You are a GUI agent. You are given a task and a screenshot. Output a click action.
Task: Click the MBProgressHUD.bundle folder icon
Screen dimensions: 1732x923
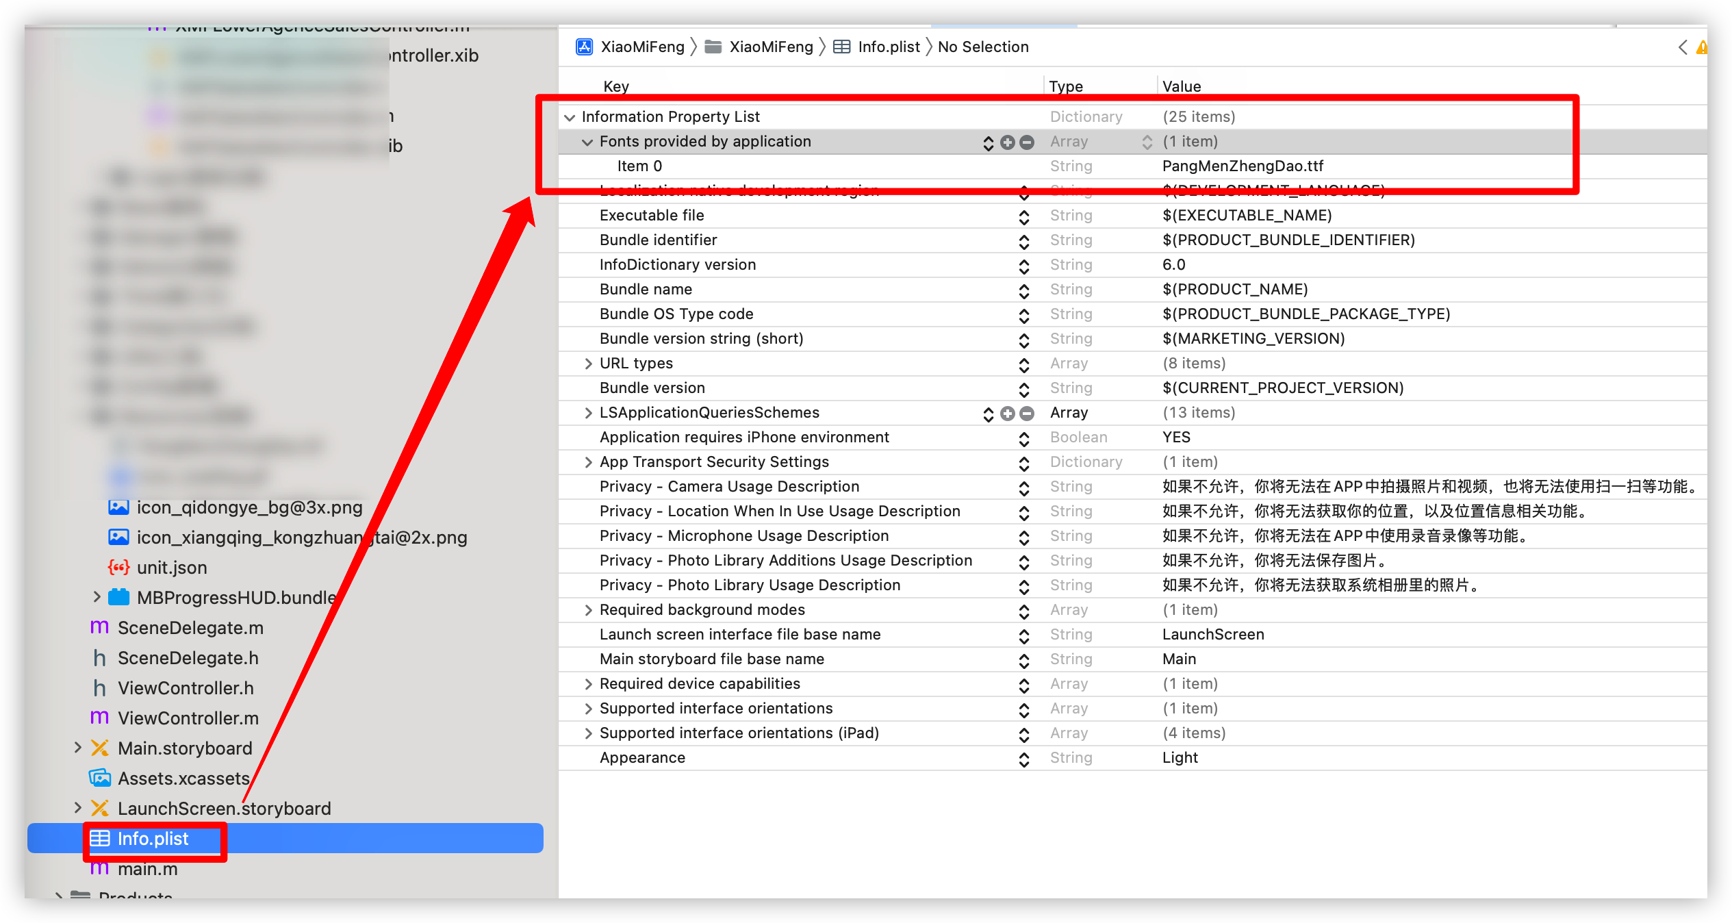point(119,597)
